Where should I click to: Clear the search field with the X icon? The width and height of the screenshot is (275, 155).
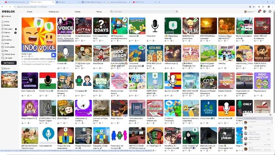(x=177, y=12)
